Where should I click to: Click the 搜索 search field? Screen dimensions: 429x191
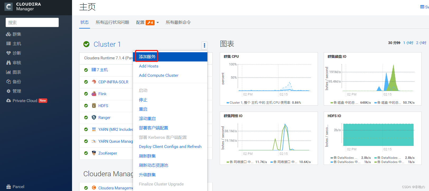point(32,22)
